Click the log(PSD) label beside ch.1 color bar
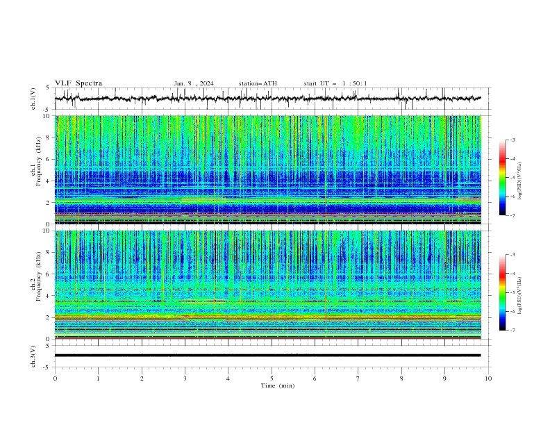Viewport: 550px width, 425px height. pos(520,181)
